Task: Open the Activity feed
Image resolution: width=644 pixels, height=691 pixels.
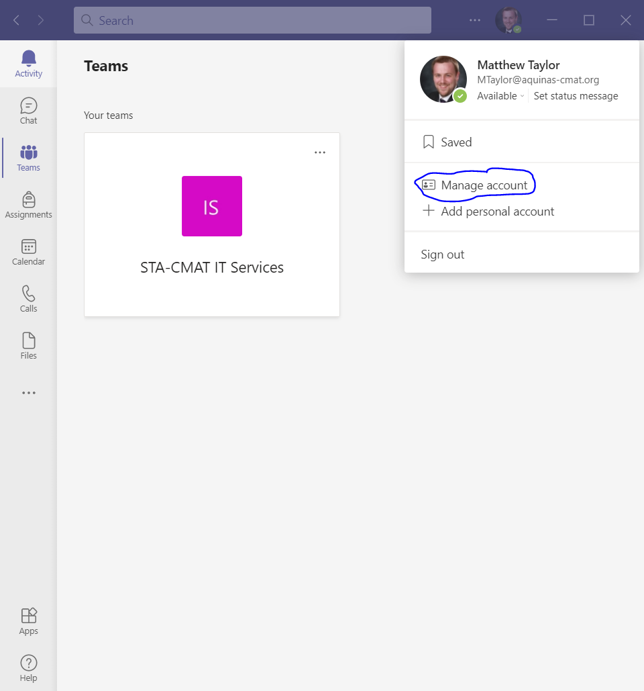Action: click(x=28, y=64)
